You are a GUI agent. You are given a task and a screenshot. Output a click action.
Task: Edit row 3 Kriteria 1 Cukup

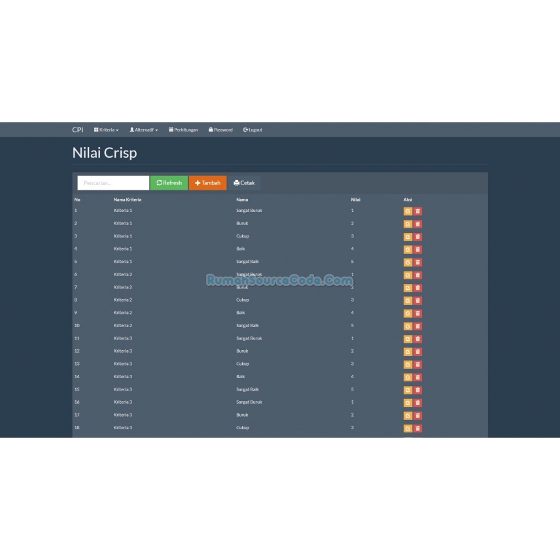[408, 237]
